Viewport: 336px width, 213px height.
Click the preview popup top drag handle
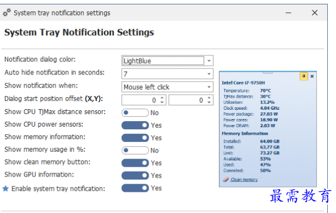pos(267,73)
